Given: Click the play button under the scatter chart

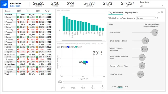Looking at the screenshot, I should click(60, 82).
